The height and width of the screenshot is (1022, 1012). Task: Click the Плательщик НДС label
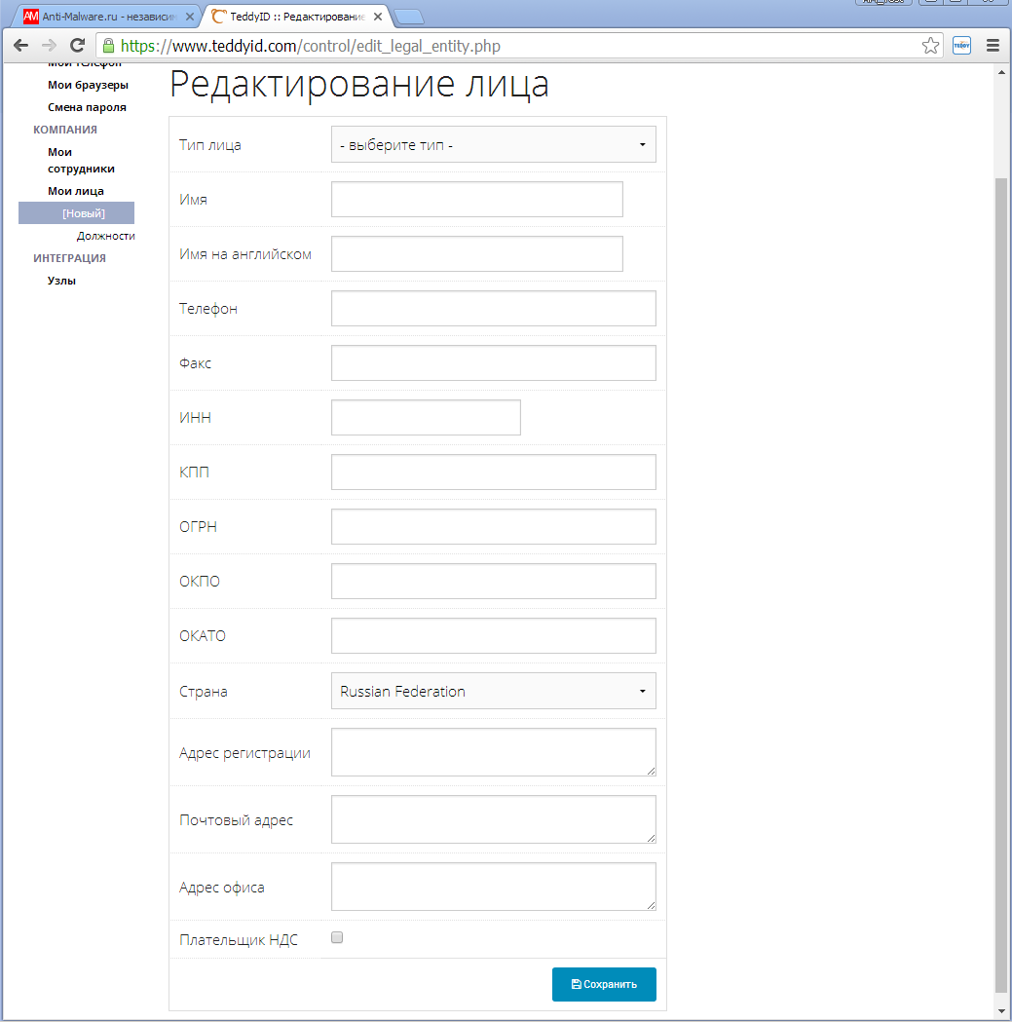pyautogui.click(x=239, y=940)
